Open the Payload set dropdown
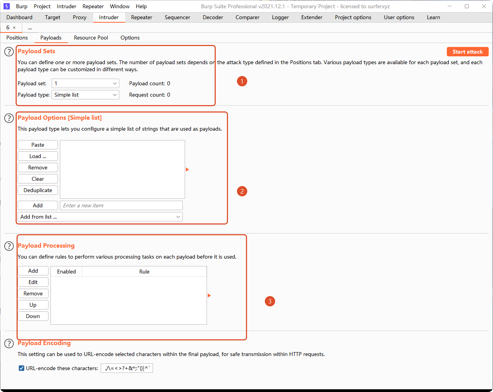Viewport: 493px width, 392px height. [x=85, y=83]
